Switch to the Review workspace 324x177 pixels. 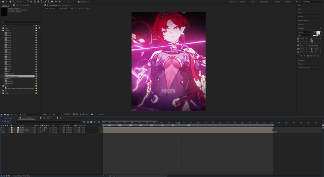[243, 2]
